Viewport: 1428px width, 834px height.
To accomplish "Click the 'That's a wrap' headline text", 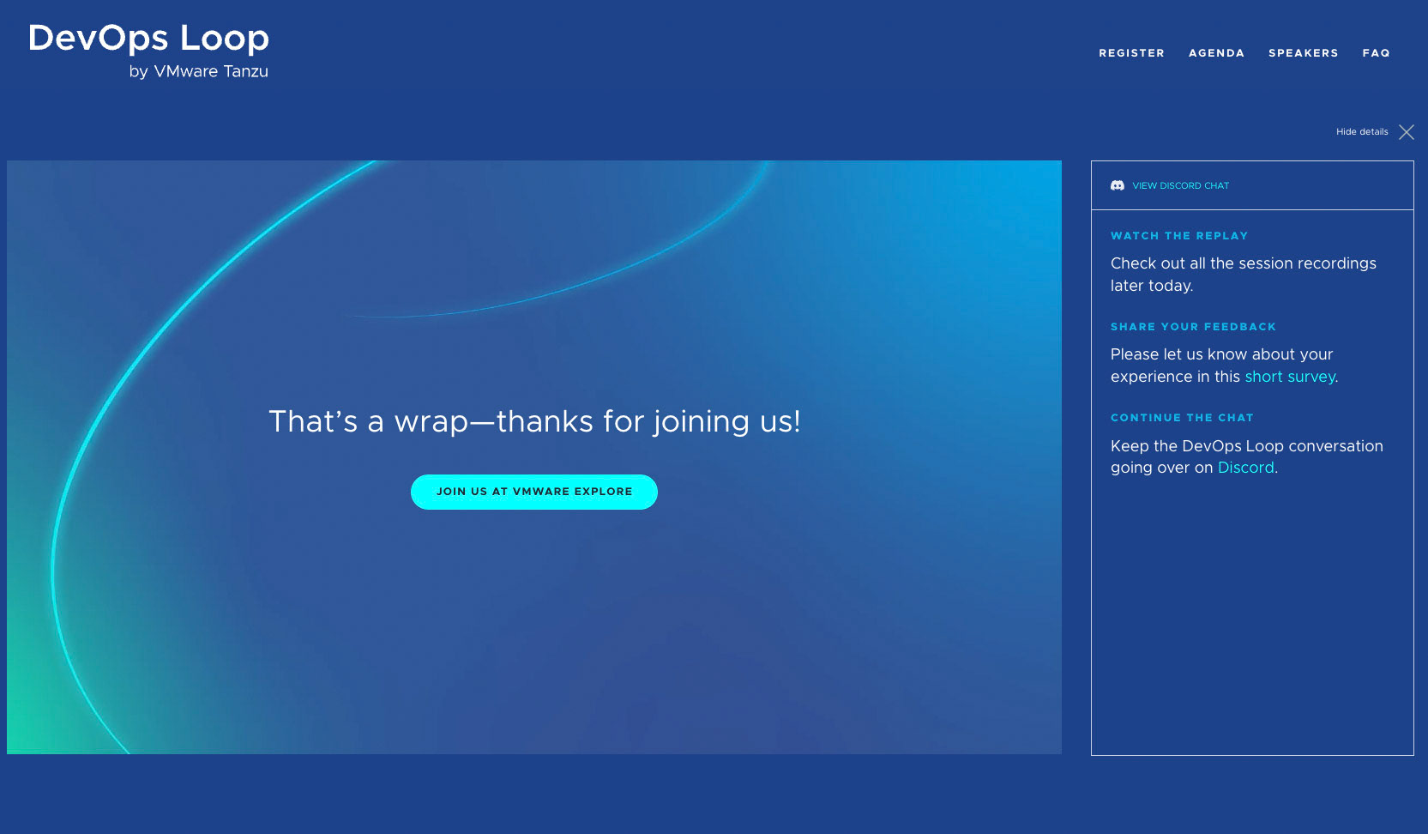I will 534,421.
